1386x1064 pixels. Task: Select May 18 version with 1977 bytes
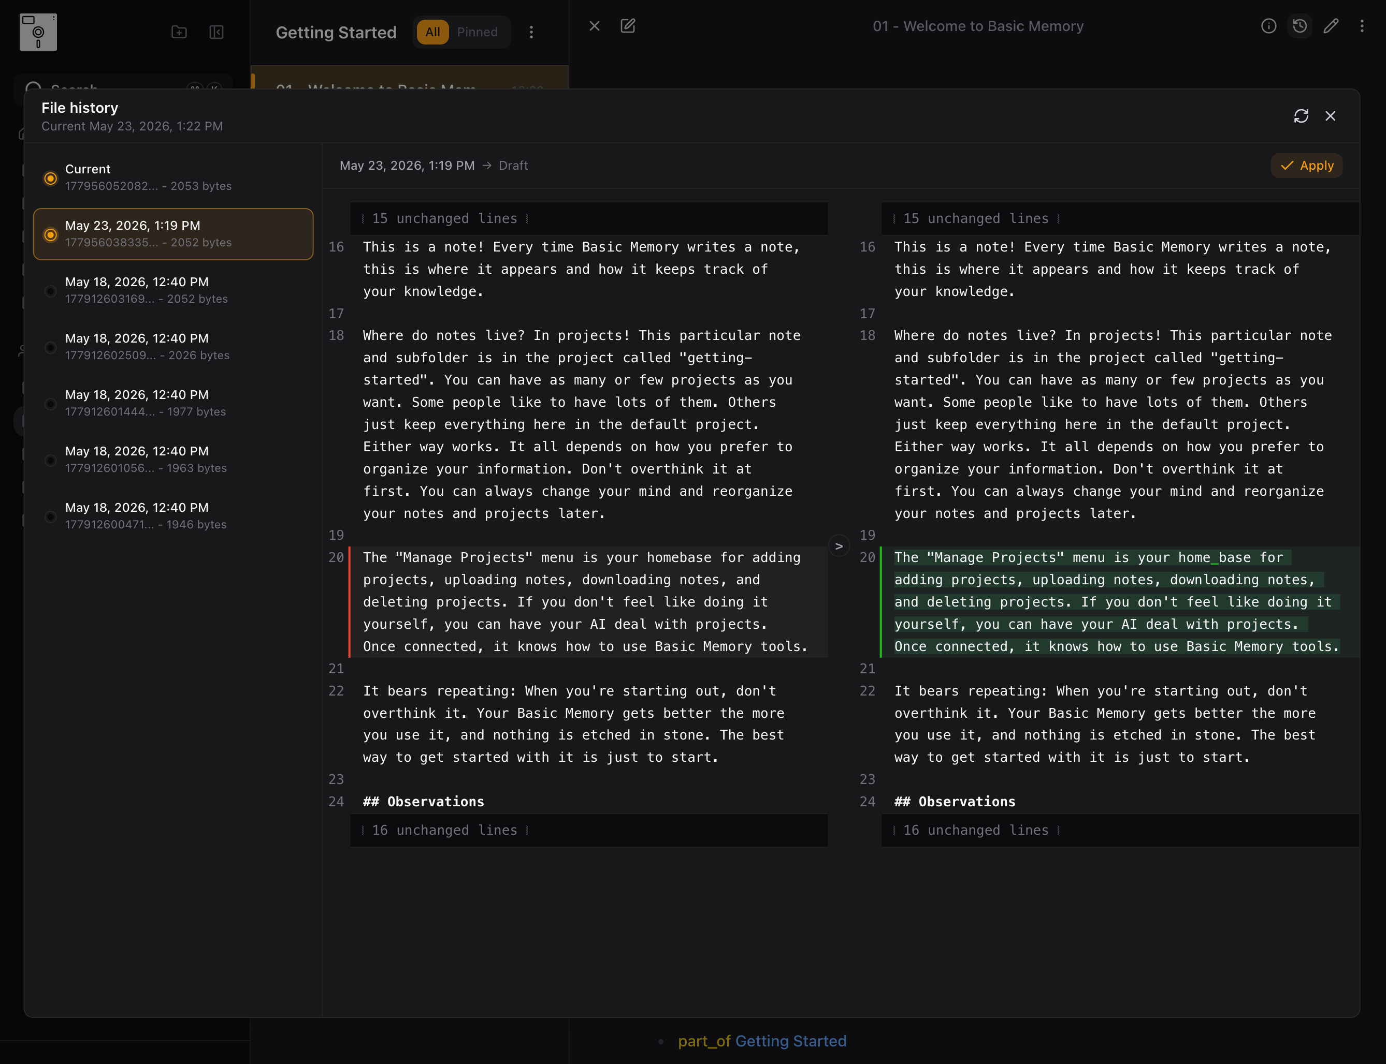[173, 403]
